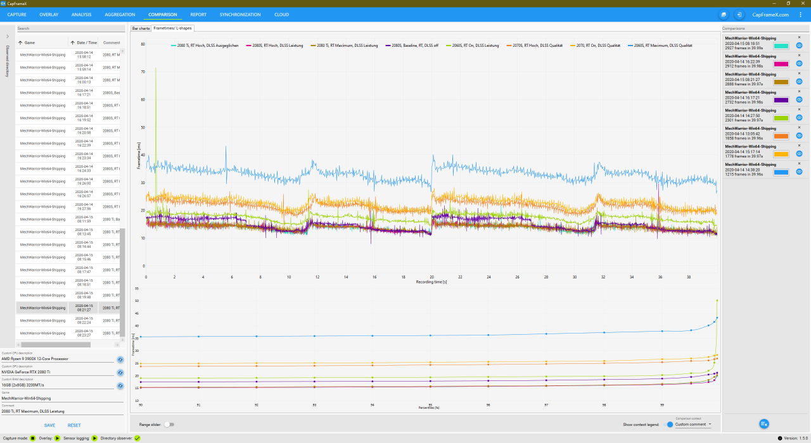Expand the Observed directory side panel

point(8,36)
